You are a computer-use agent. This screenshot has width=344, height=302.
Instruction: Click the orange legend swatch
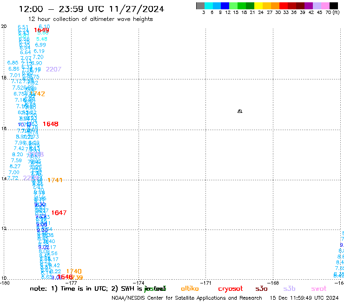point(275,6)
